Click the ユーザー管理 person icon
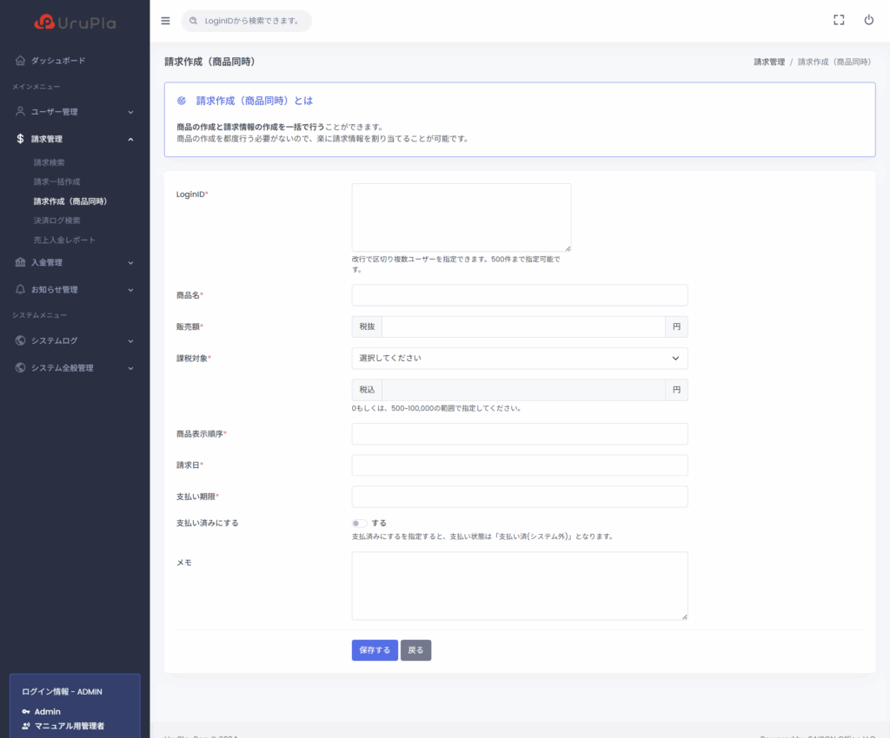This screenshot has height=738, width=890. pos(20,112)
